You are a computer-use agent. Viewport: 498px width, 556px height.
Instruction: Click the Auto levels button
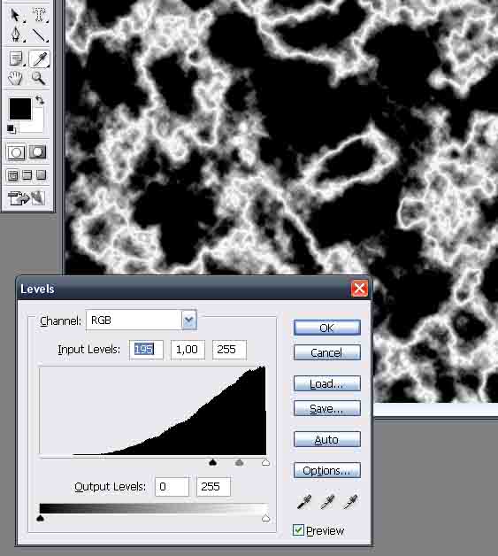[327, 439]
